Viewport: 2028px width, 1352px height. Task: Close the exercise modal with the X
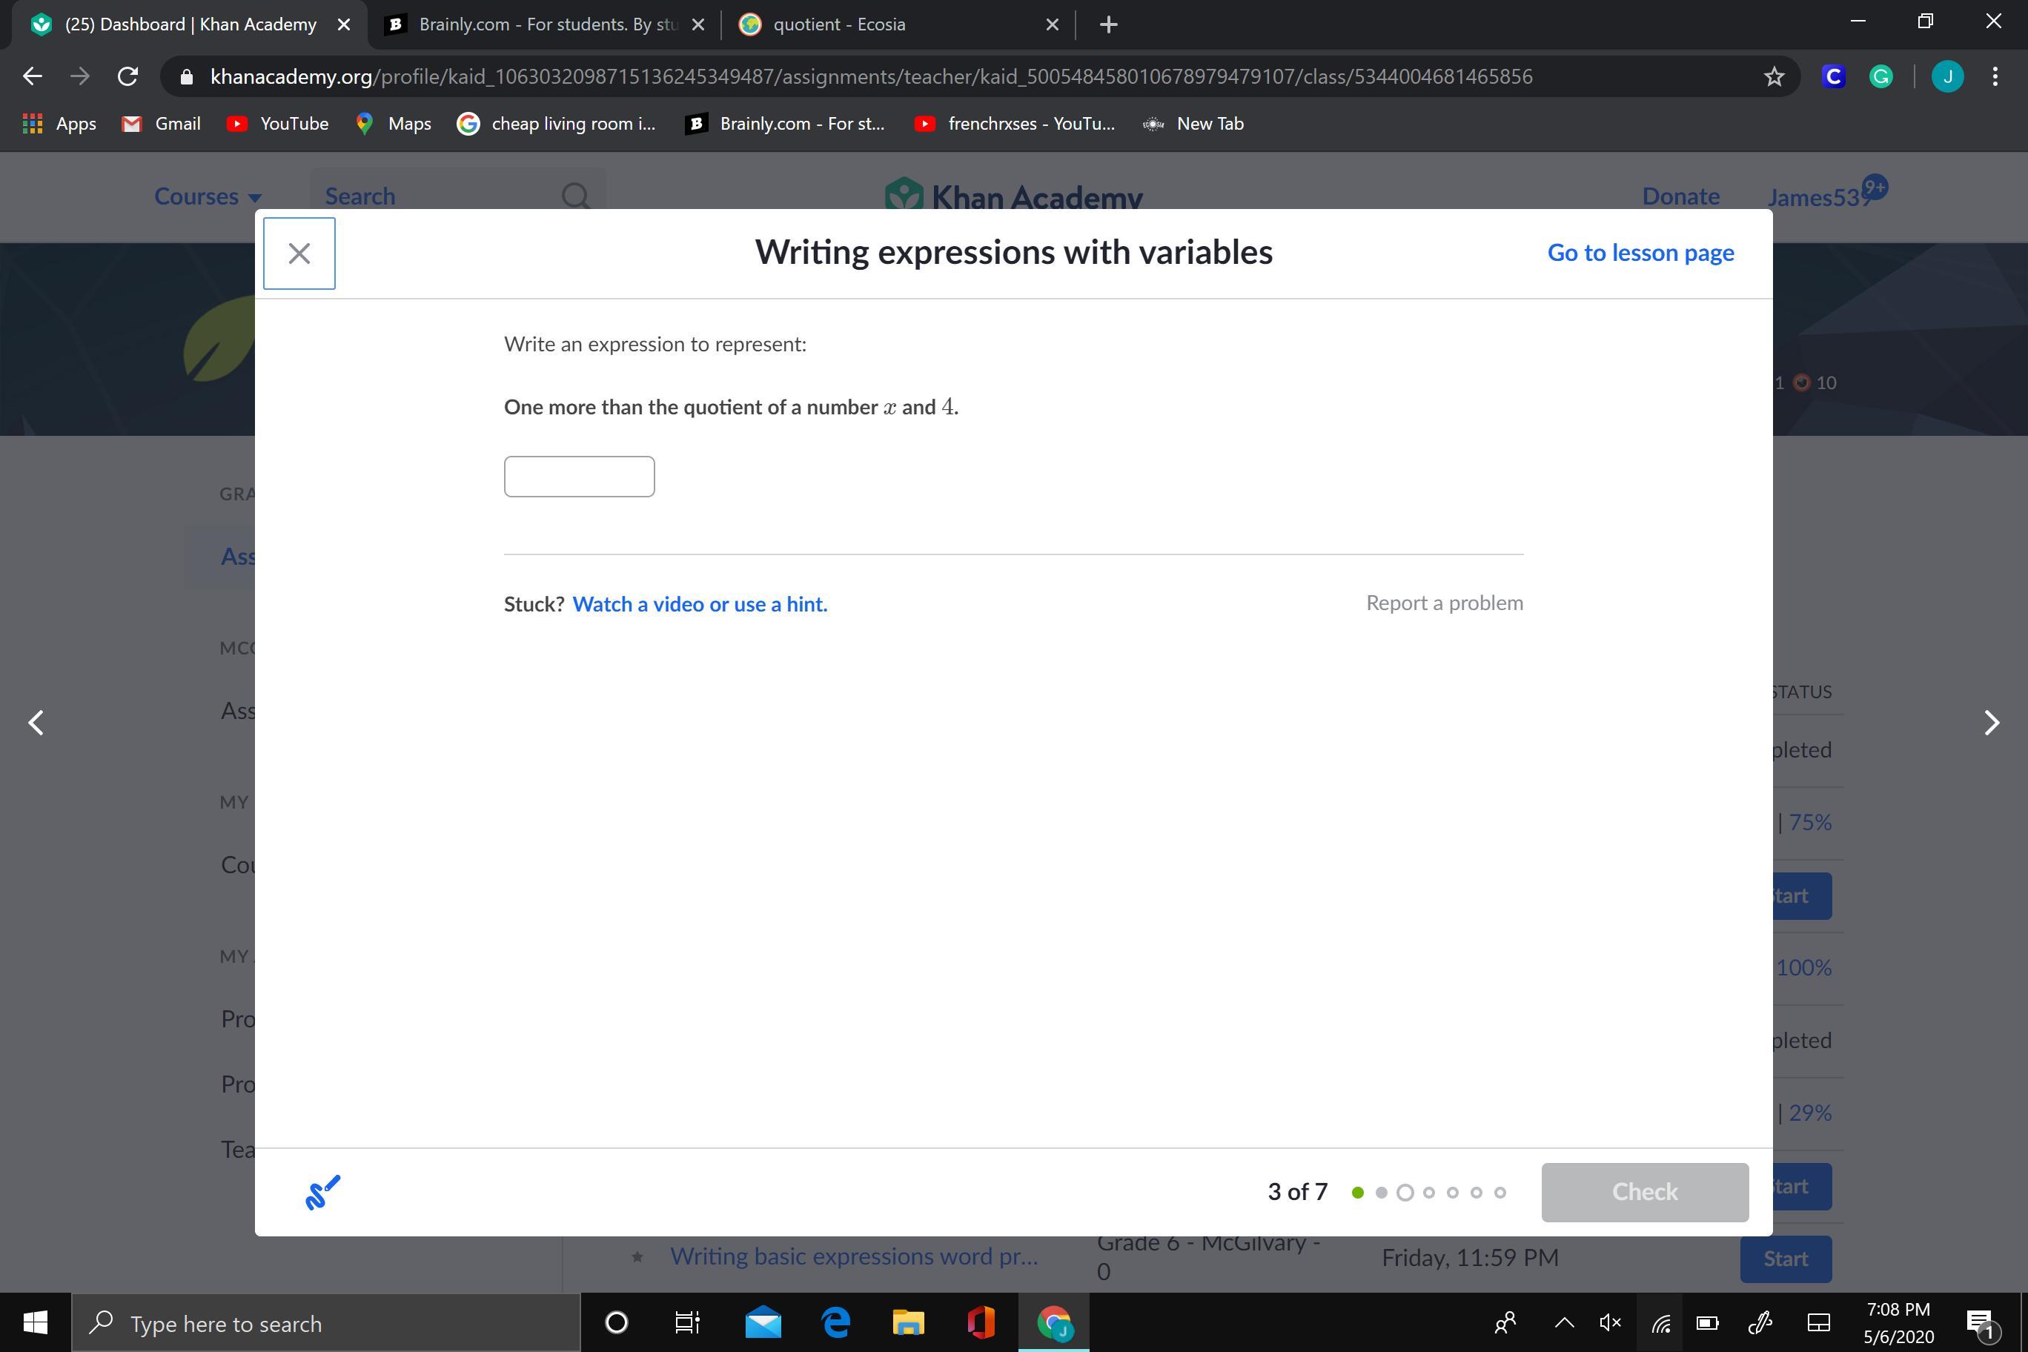pyautogui.click(x=298, y=253)
